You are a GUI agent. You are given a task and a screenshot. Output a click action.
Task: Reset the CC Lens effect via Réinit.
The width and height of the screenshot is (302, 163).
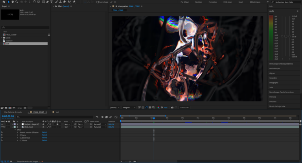tap(44, 135)
